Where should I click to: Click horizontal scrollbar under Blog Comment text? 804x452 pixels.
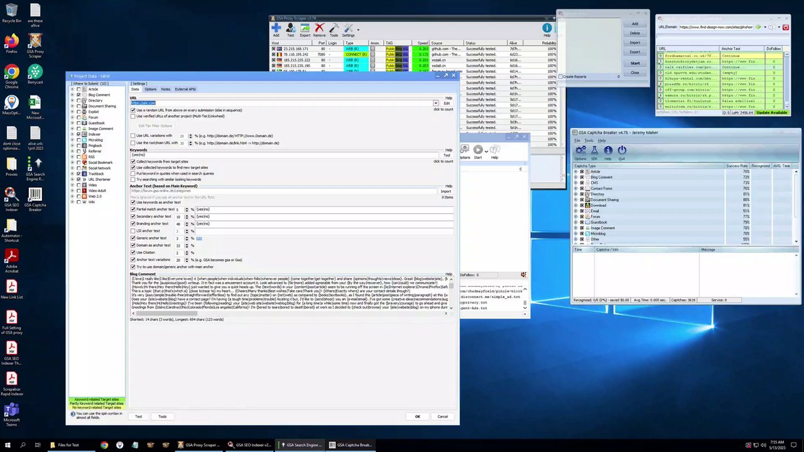coord(289,313)
